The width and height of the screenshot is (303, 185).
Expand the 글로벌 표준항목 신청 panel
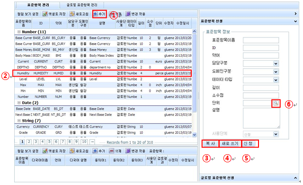point(295,177)
